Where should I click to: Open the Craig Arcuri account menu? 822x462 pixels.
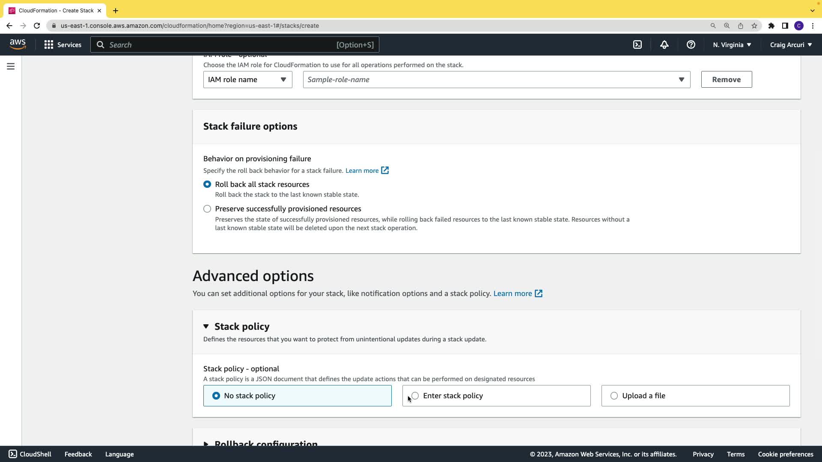pyautogui.click(x=790, y=45)
